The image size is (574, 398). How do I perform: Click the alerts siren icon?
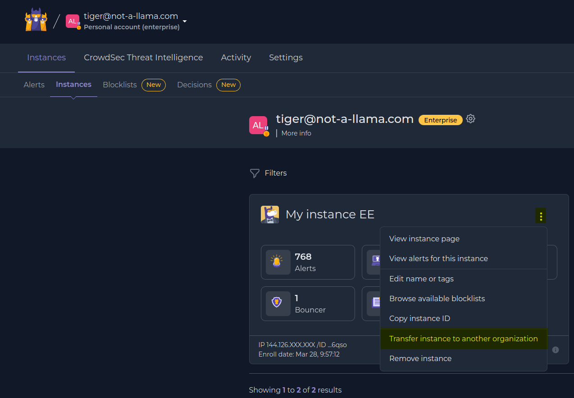coord(278,262)
